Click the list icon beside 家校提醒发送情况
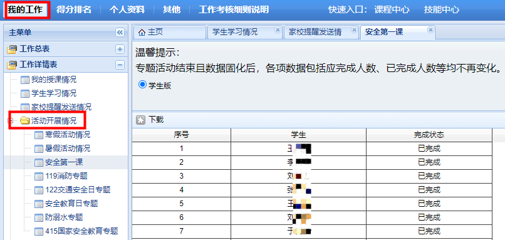The height and width of the screenshot is (240, 505). point(25,107)
